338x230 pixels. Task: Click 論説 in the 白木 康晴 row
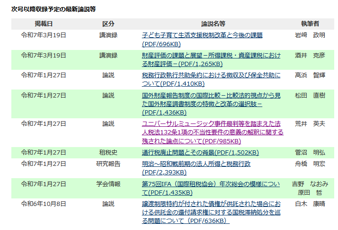pyautogui.click(x=108, y=204)
